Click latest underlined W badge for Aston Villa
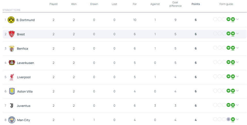 (233, 91)
